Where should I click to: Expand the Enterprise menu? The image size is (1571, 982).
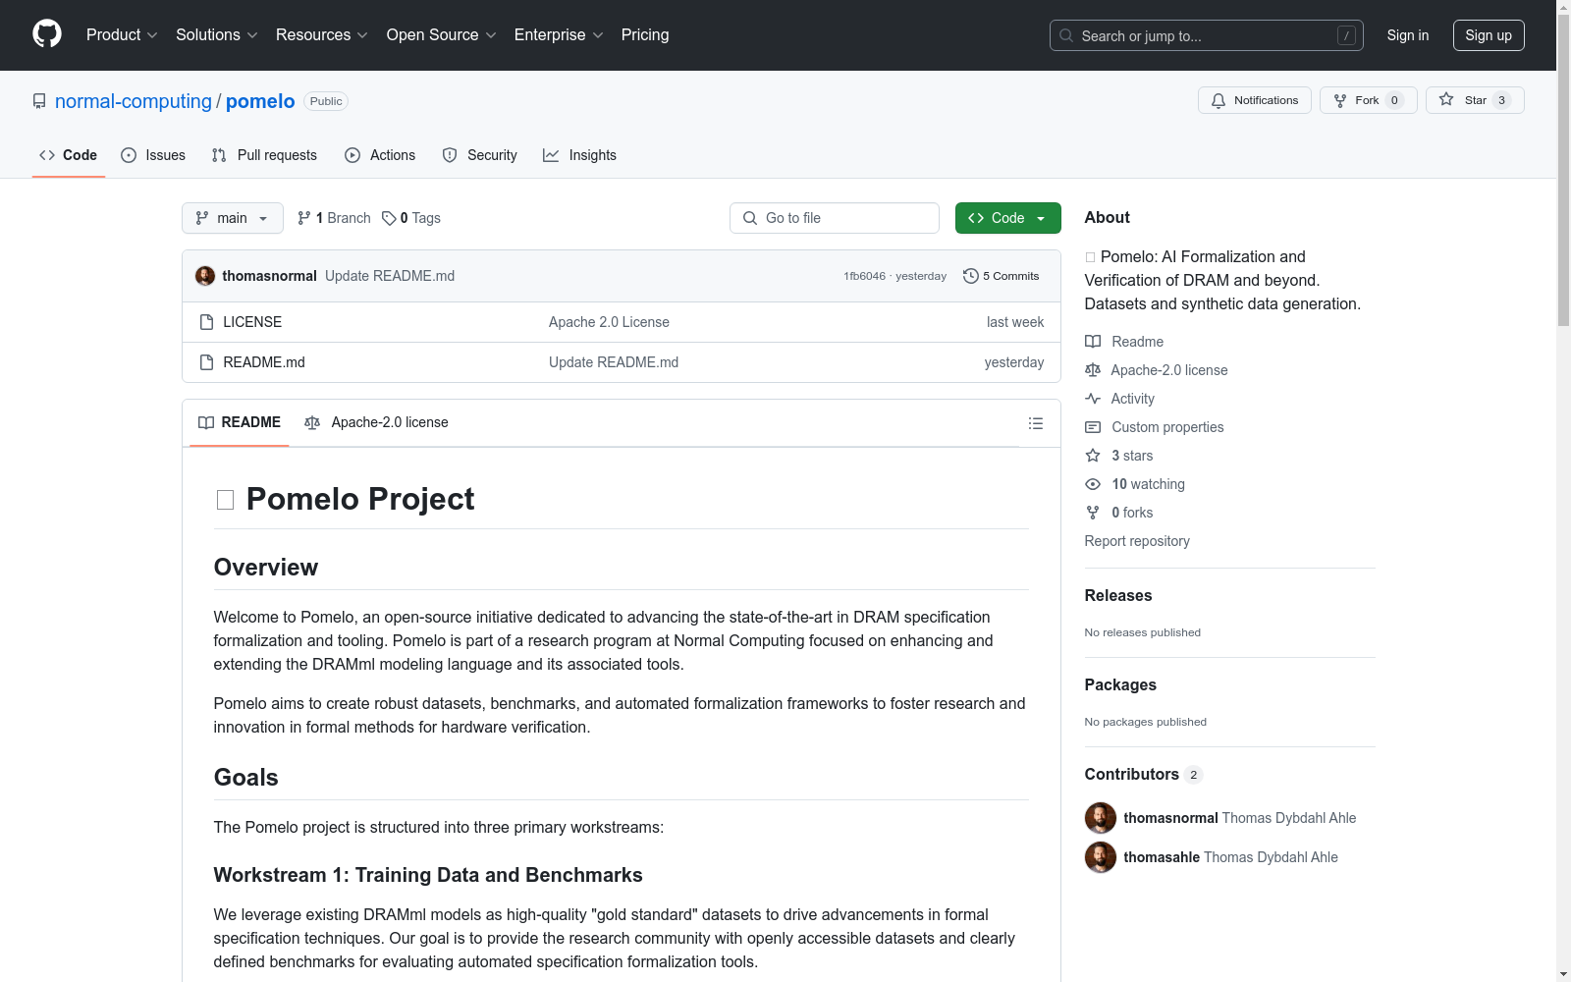click(x=559, y=35)
